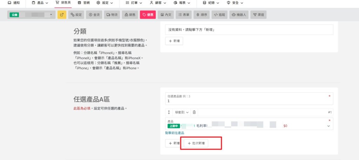Screen dimensions: 359x160
Task: Open the 金流 payment toolbar button
Action: click(94, 15)
